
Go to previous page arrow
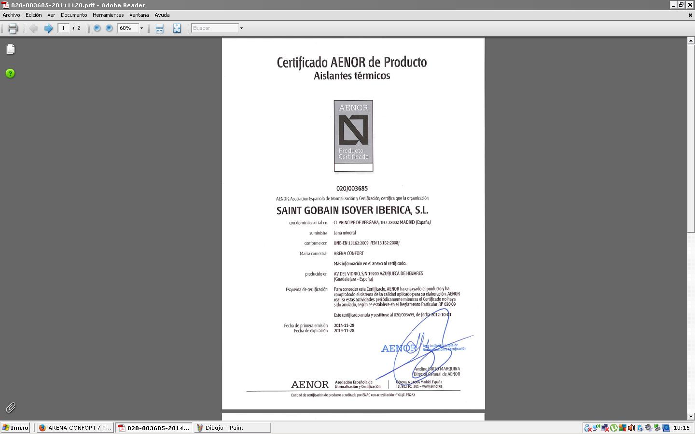click(33, 28)
